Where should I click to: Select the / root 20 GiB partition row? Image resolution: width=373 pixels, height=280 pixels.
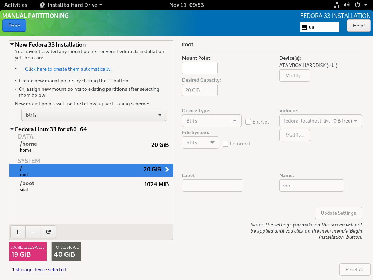pyautogui.click(x=91, y=171)
